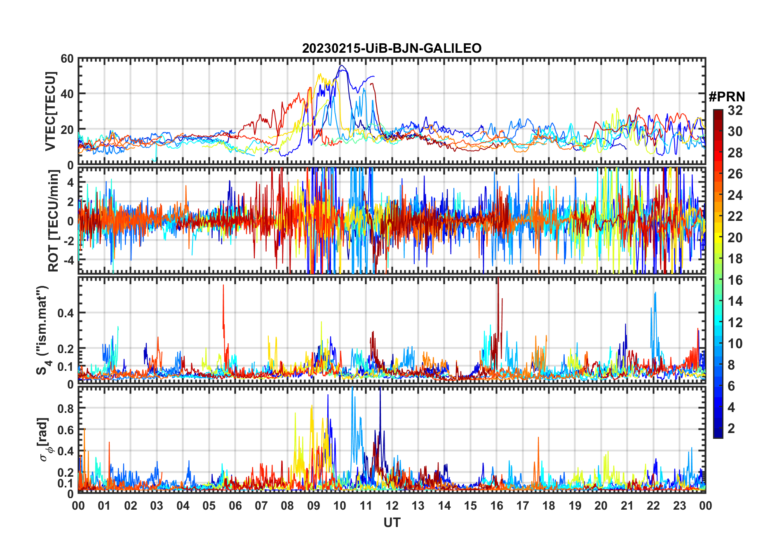Image resolution: width=784 pixels, height=548 pixels.
Task: Click the x-axis hour label 15
Action: [x=470, y=506]
